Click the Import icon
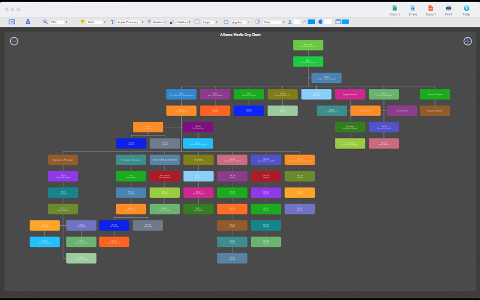 coord(395,8)
